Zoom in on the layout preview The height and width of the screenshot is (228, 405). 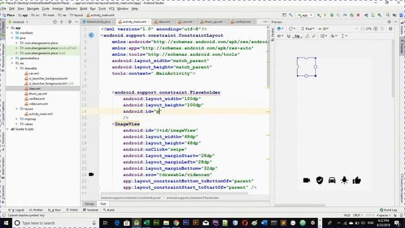pyautogui.click(x=375, y=28)
